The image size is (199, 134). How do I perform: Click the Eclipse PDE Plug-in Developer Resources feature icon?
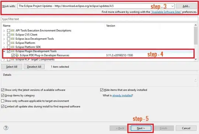pos(17,55)
